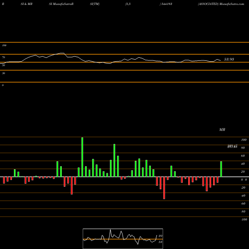Click the value 89 in mini chart
This screenshot has width=249, height=249.
click(x=160, y=236)
